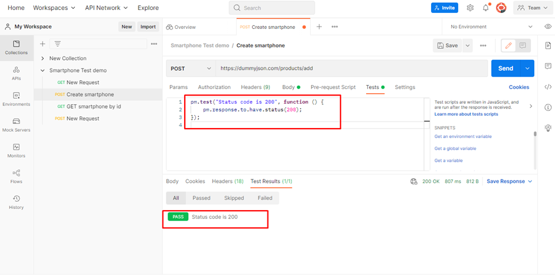
Task: Expand the New Collection folder
Action: (43, 58)
